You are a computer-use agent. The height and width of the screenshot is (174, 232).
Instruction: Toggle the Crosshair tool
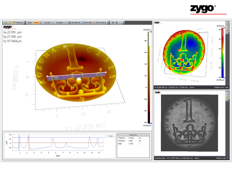tap(60, 22)
